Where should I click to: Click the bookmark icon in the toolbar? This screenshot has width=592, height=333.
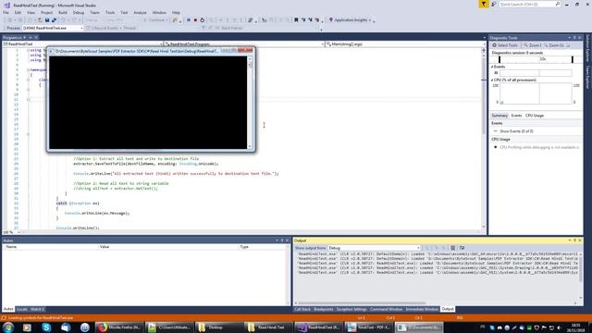tap(296, 20)
